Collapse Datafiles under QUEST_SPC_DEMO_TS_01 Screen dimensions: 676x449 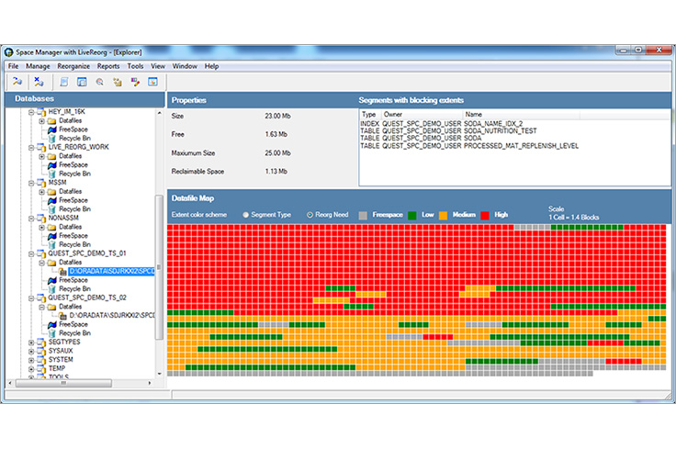pos(42,263)
